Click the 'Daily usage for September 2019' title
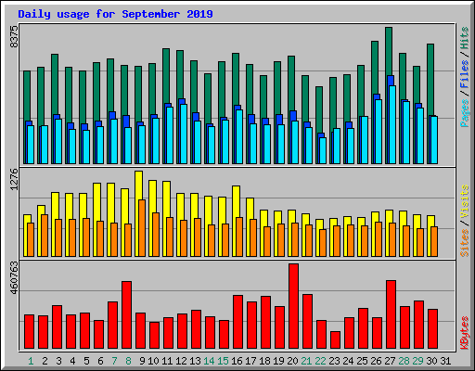 click(115, 14)
